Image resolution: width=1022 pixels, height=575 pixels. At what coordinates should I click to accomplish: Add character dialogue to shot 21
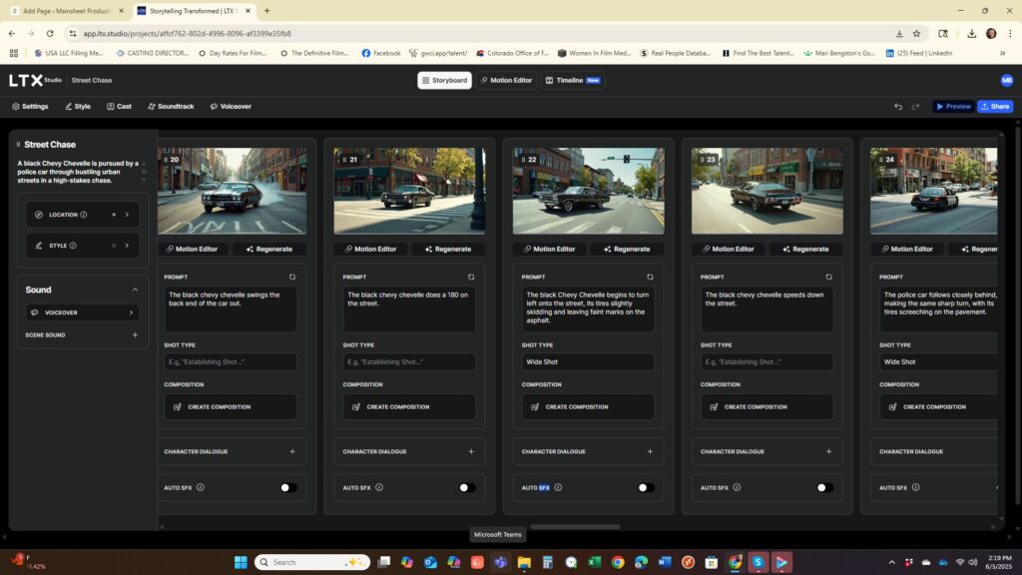(471, 451)
